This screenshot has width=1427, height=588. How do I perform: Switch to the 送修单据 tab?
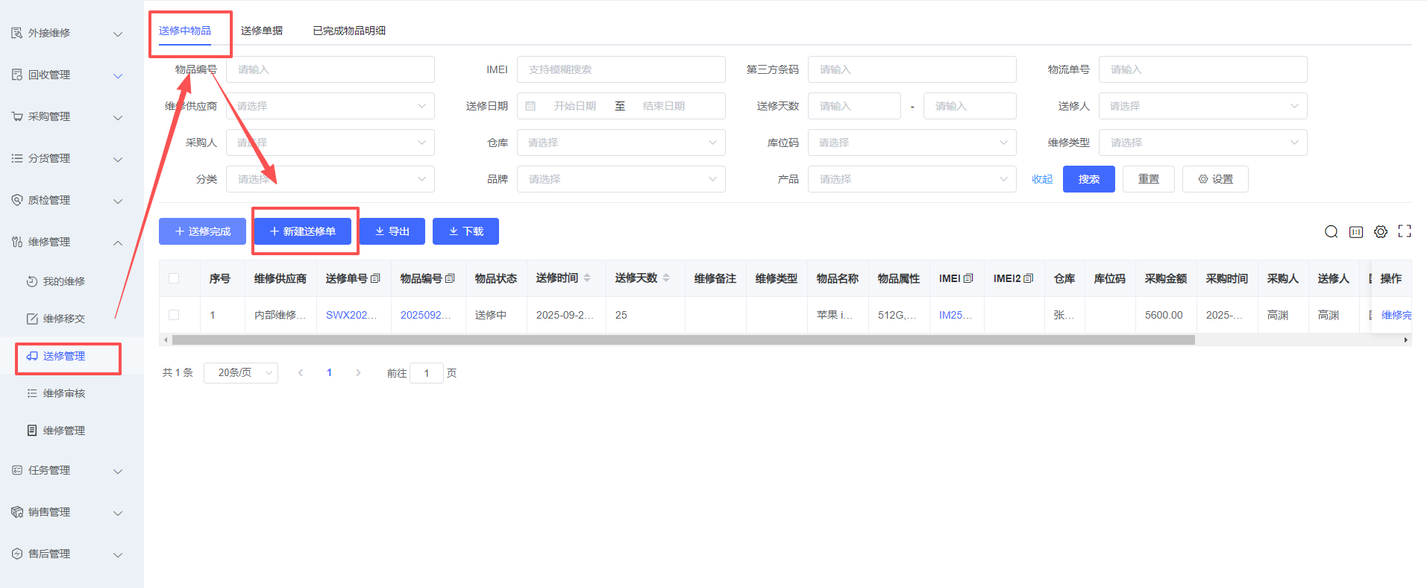point(262,31)
